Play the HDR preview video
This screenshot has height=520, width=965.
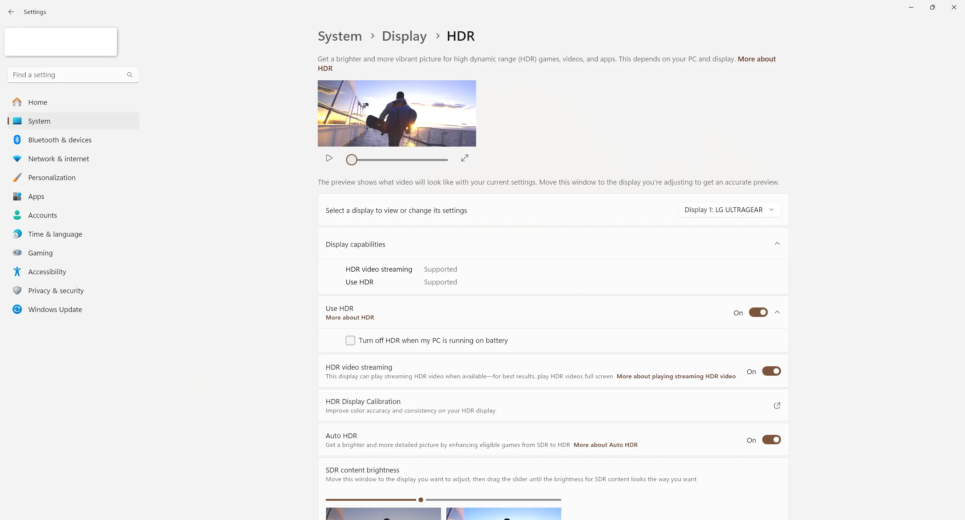(329, 158)
